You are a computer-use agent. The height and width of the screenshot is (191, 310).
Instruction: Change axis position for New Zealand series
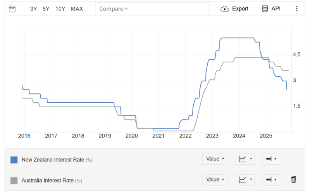pyautogui.click(x=271, y=159)
